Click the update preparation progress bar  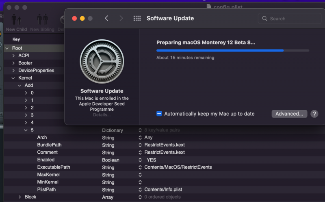pyautogui.click(x=232, y=50)
